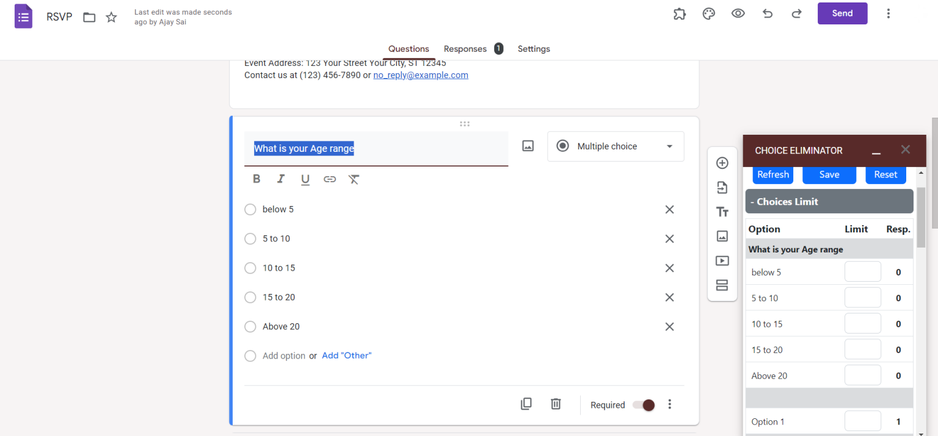Open the More options menu beside Send

pos(889,13)
